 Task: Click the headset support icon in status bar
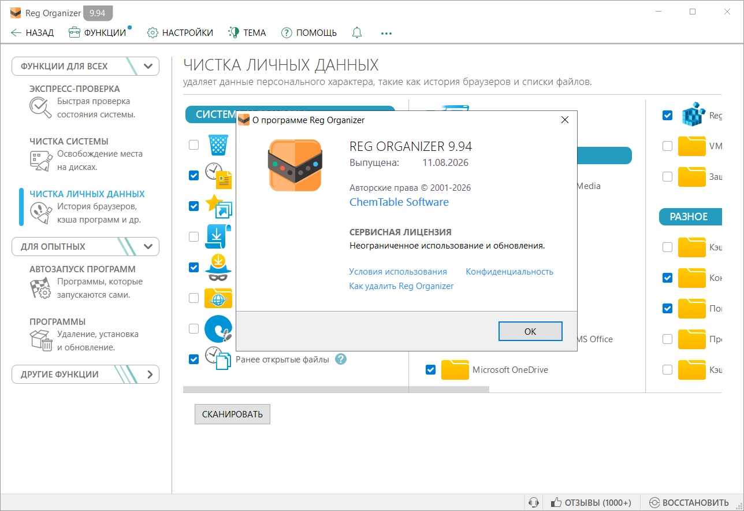tap(534, 502)
